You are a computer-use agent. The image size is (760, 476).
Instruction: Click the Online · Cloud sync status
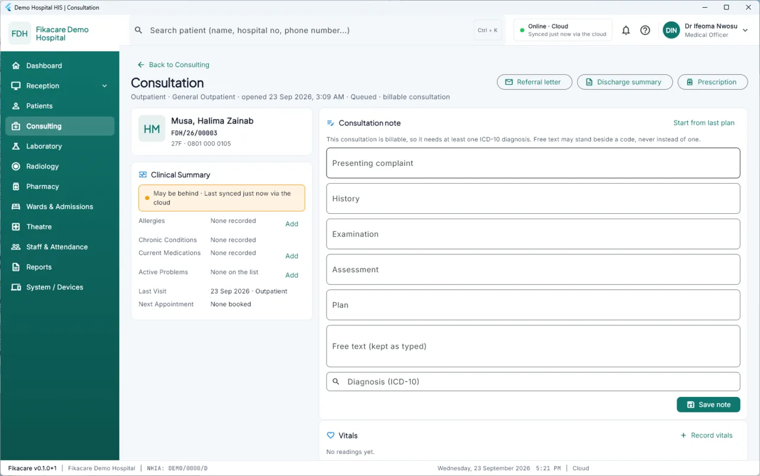point(563,30)
